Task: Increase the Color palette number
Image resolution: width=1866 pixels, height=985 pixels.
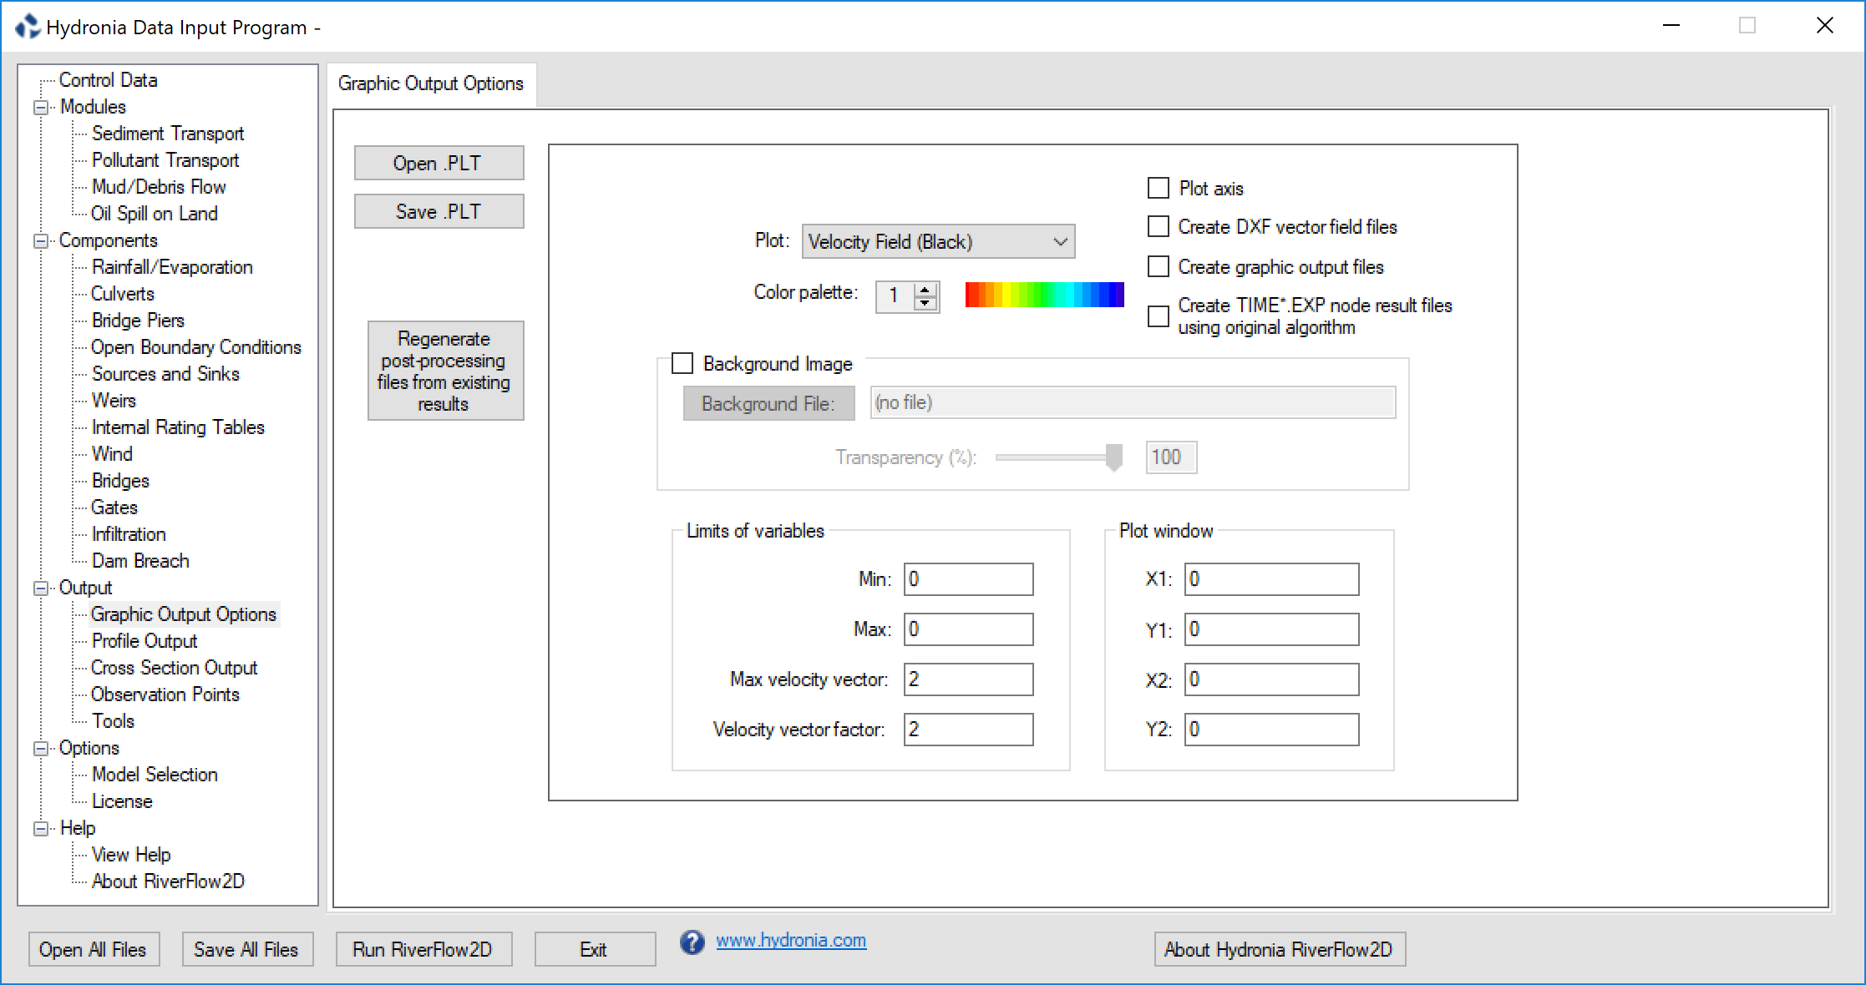Action: point(925,289)
